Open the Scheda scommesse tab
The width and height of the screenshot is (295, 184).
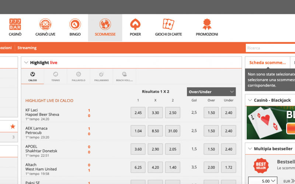click(267, 63)
